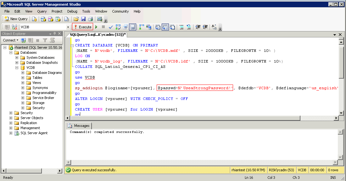The image size is (346, 181).
Task: Close the query document with X
Action: 340,35
